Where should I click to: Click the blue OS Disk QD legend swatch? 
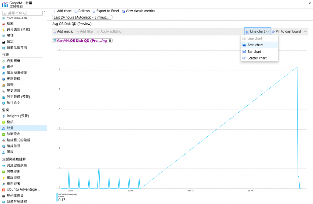click(57, 197)
